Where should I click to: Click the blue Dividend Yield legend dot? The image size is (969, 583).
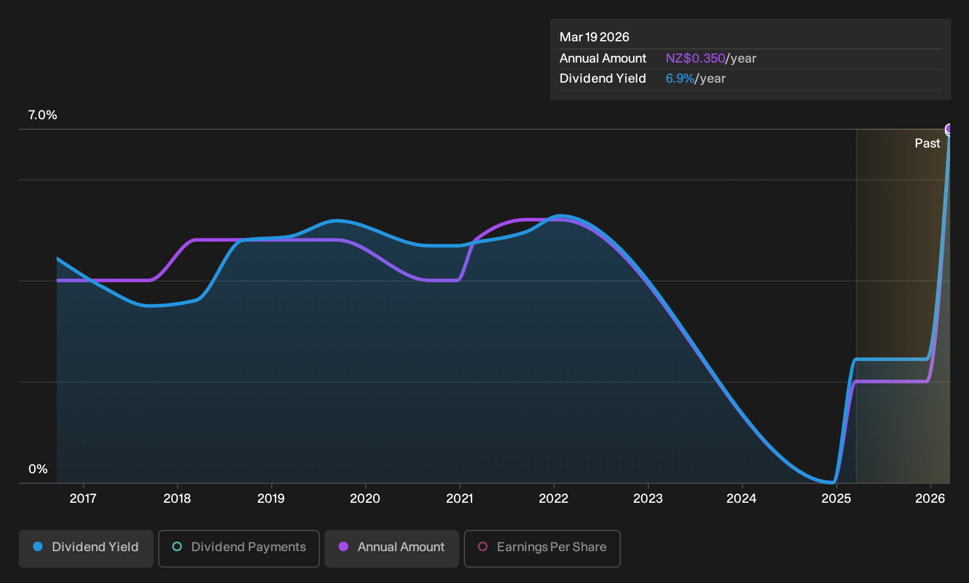(x=38, y=547)
